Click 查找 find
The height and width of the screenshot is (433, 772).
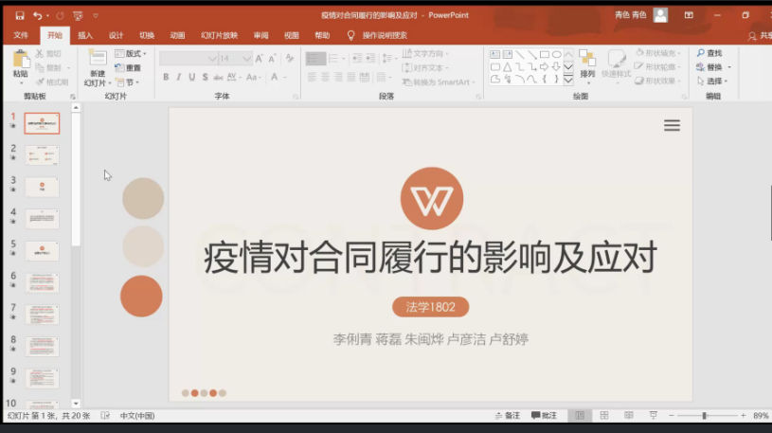tap(709, 53)
